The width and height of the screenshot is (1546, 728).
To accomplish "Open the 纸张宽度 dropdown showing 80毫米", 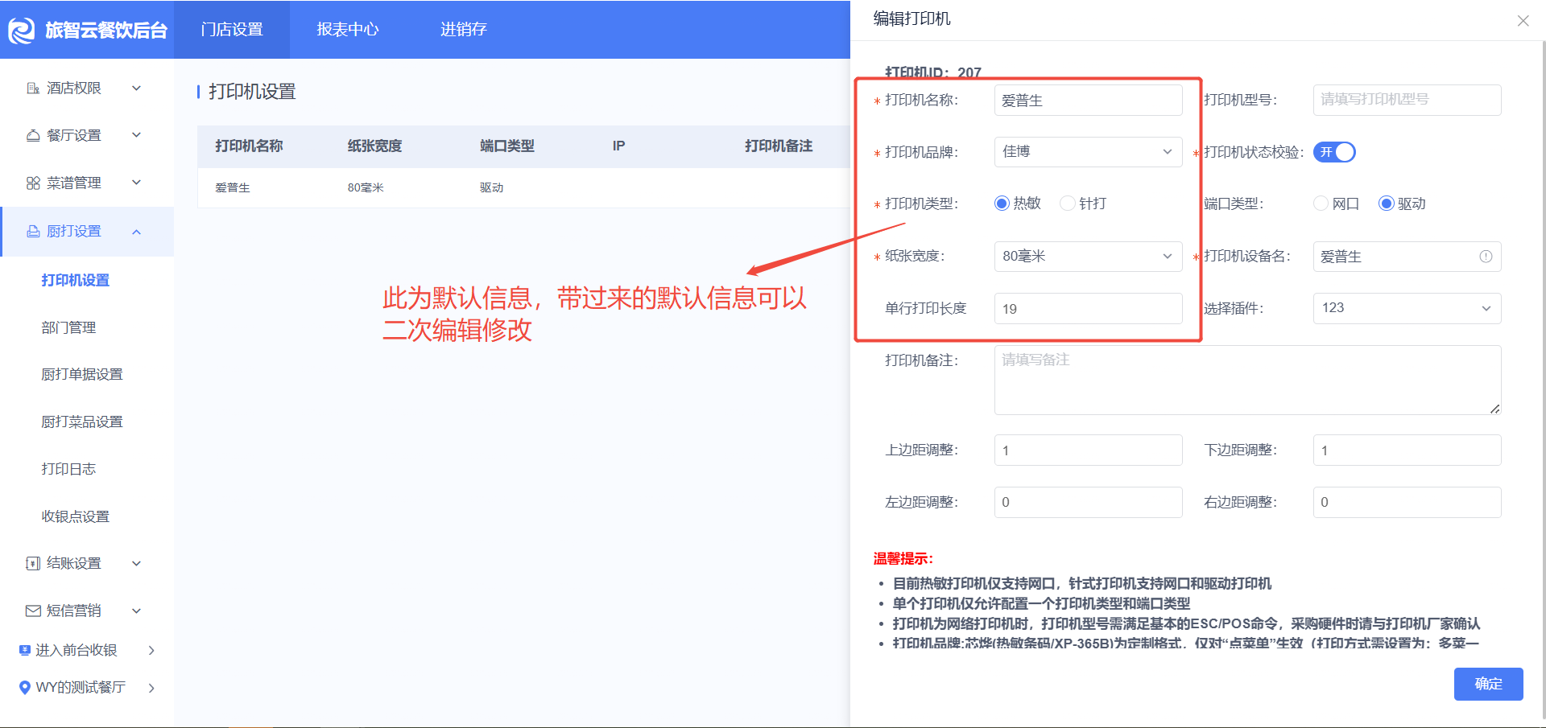I will (x=1088, y=257).
